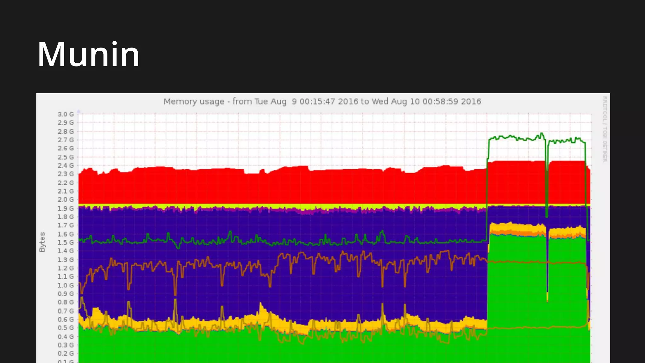Click the Memory usage graph title text
This screenshot has height=363, width=645.
point(322,101)
